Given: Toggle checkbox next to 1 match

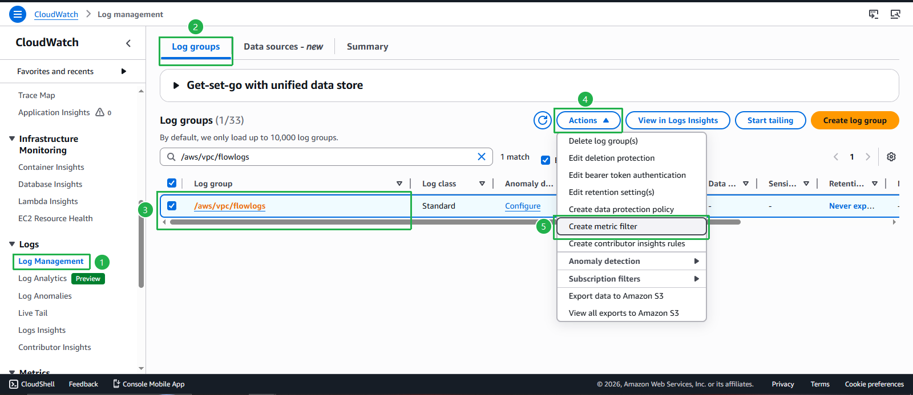Looking at the screenshot, I should (x=546, y=160).
